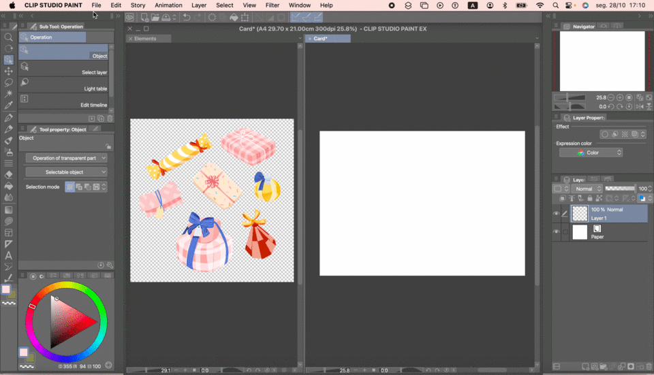
Task: Open the 'Operation of transparent part' dropdown
Action: tap(66, 158)
